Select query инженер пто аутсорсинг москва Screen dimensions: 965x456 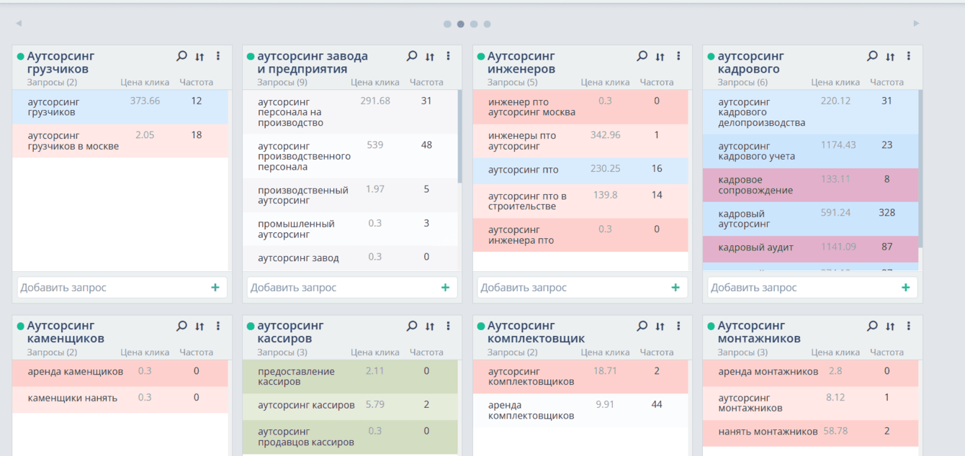580,107
